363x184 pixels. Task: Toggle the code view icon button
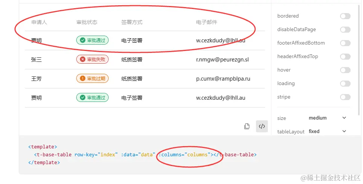pyautogui.click(x=262, y=126)
